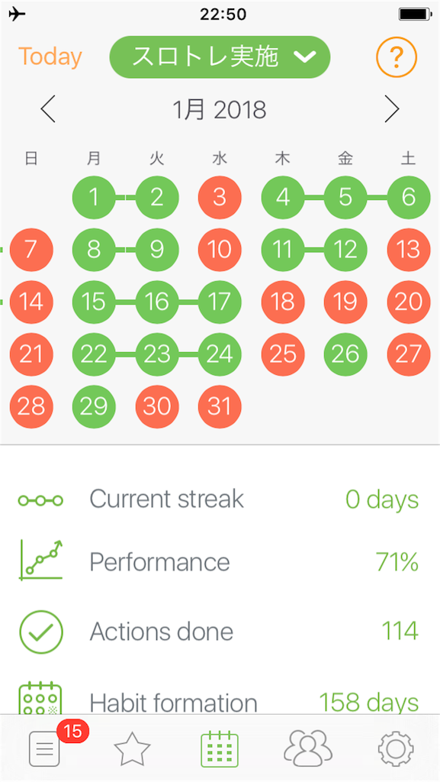Open the journal list tab with badge 15

click(44, 748)
